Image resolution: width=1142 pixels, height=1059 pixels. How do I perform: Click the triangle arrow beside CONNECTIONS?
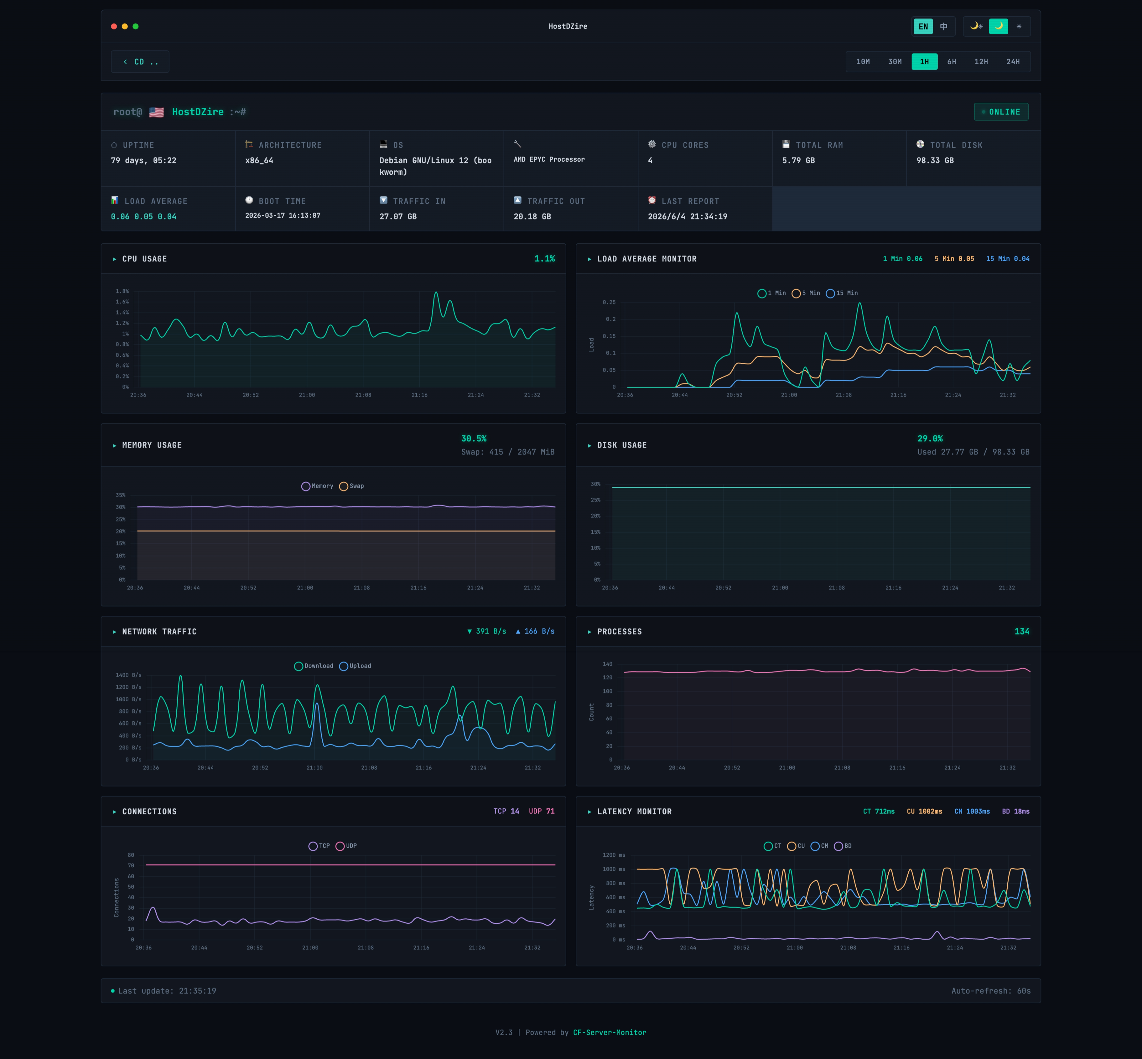[x=115, y=812]
